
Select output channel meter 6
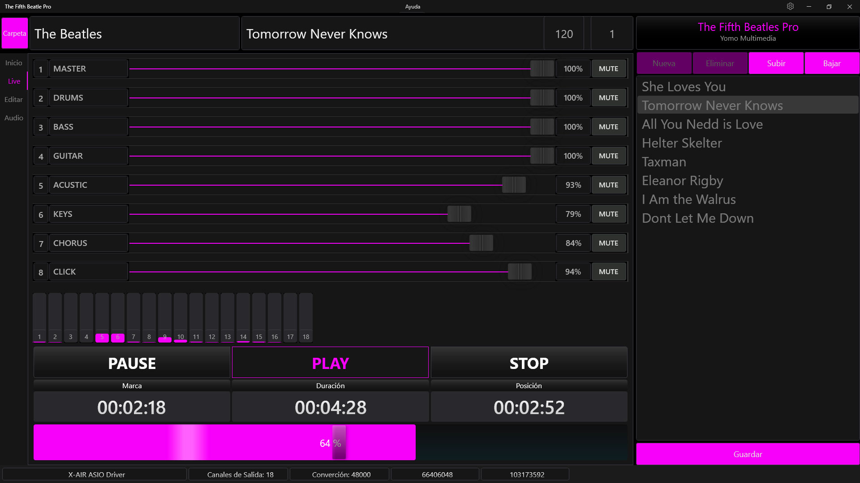click(118, 318)
